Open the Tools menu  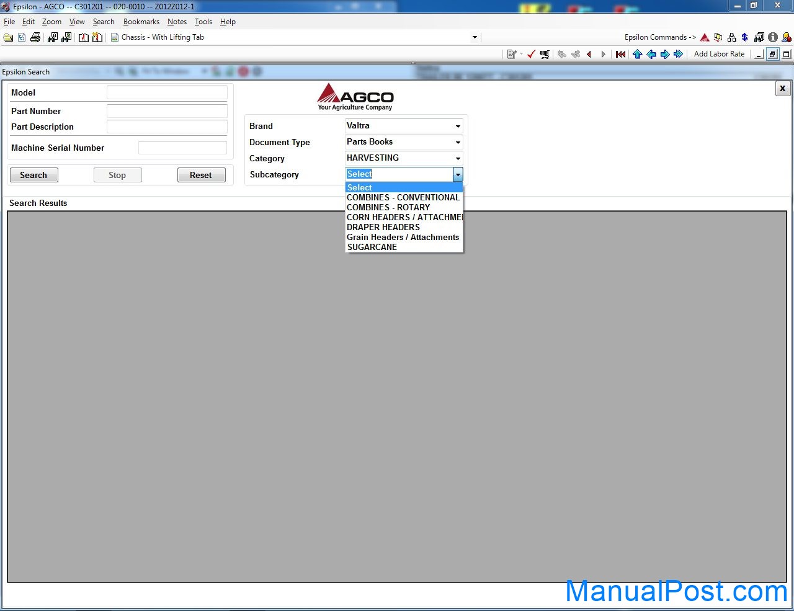[203, 22]
